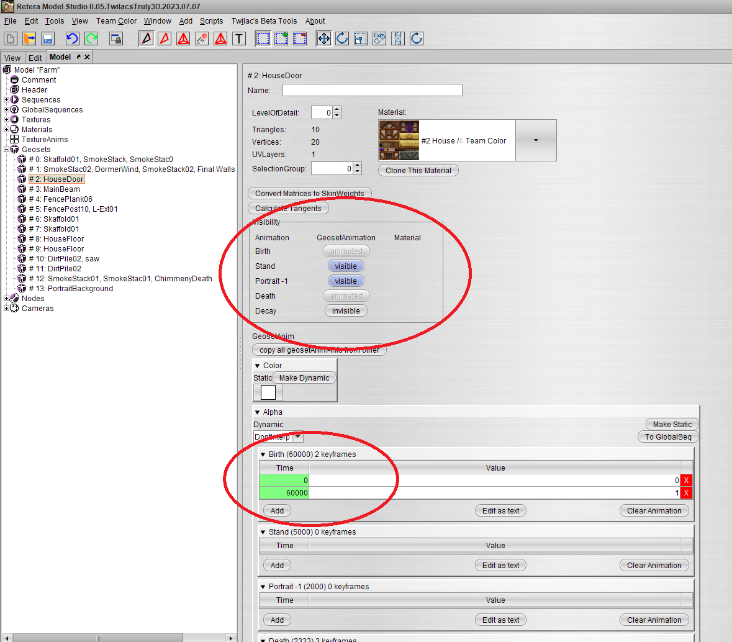Click To GlobalSeq button

click(668, 437)
